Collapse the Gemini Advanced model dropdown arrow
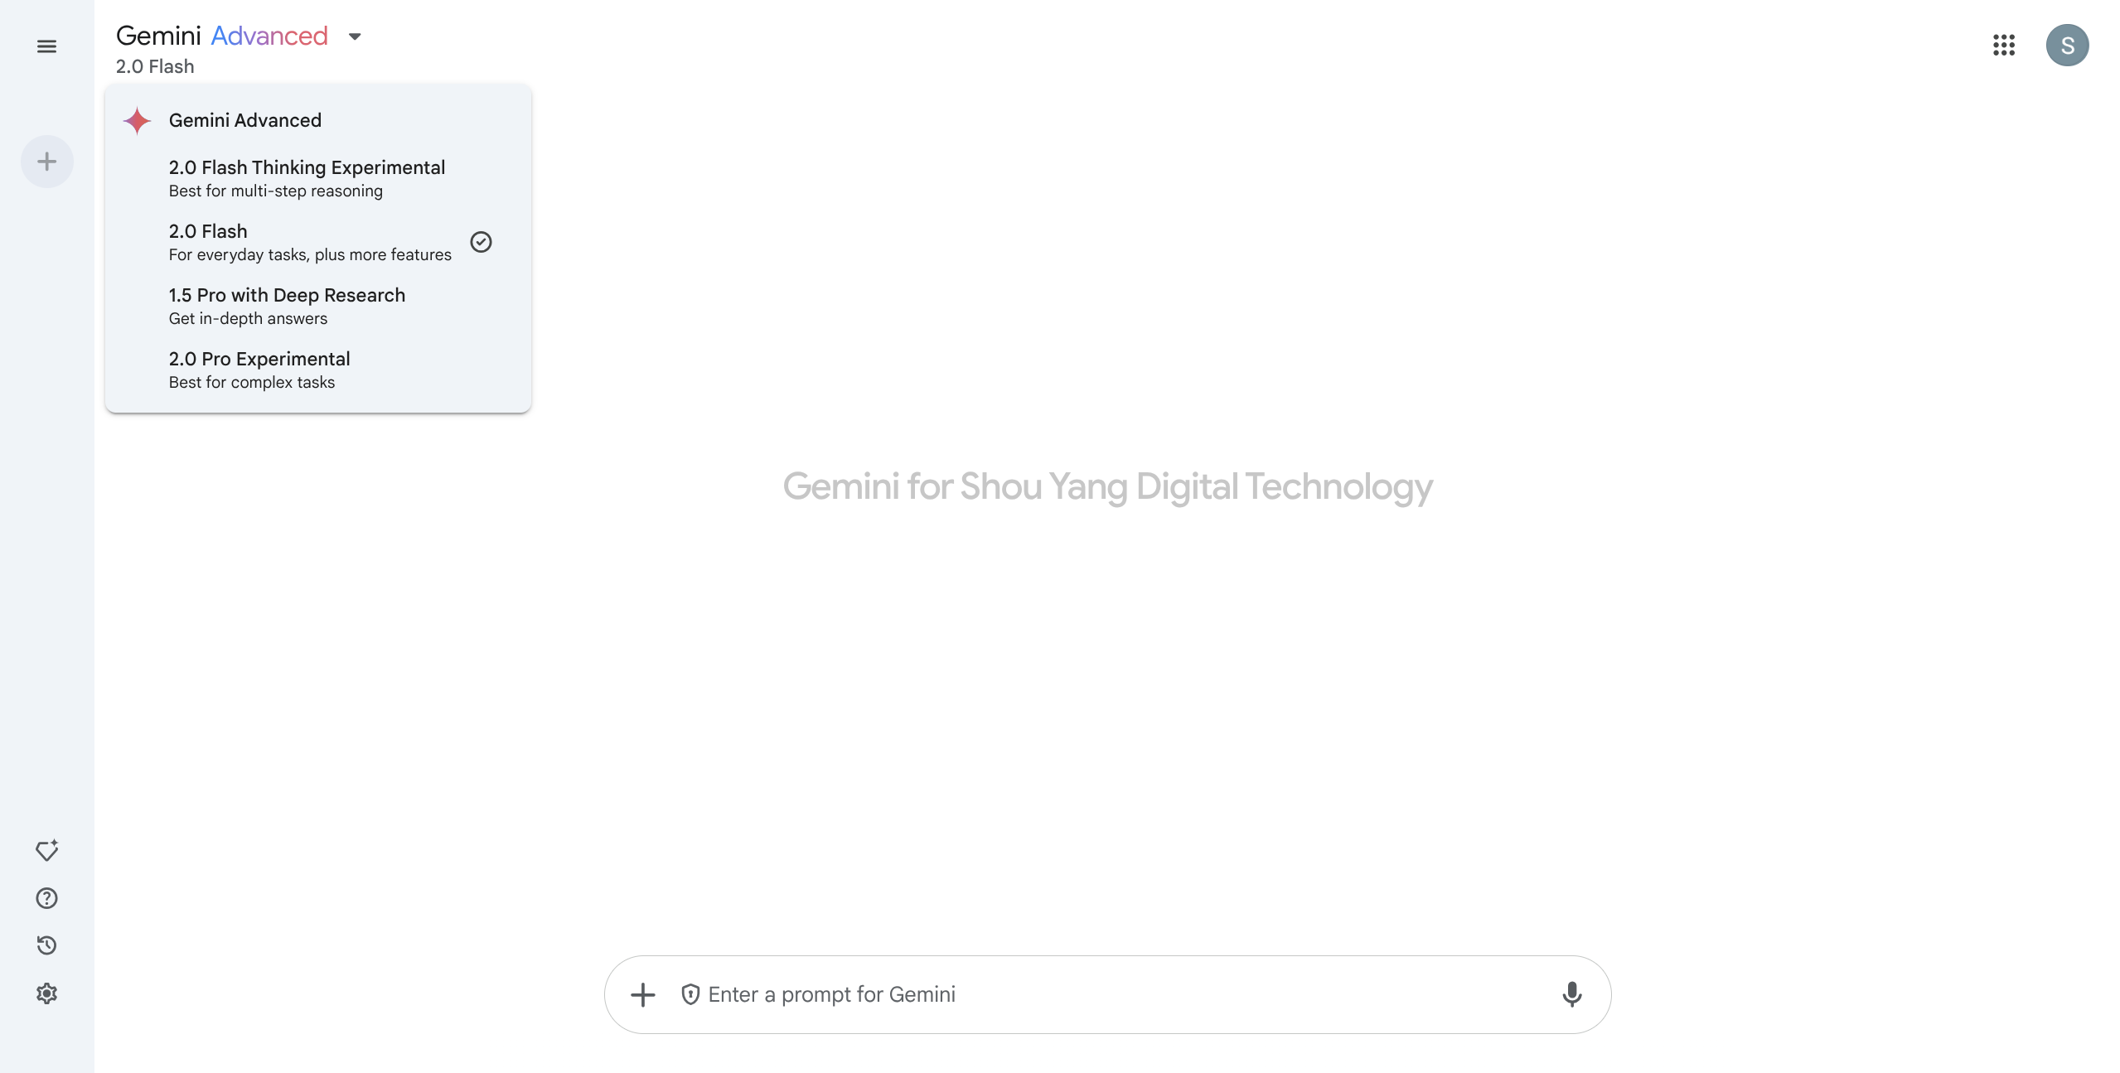The height and width of the screenshot is (1073, 2120). click(x=355, y=36)
